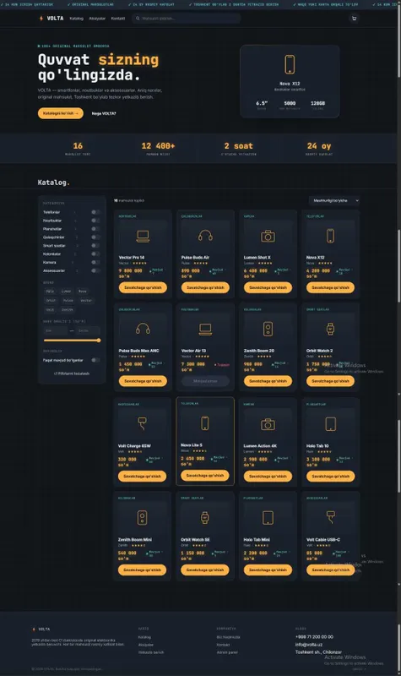
Task: Click the price range slider handle
Action: pos(99,341)
